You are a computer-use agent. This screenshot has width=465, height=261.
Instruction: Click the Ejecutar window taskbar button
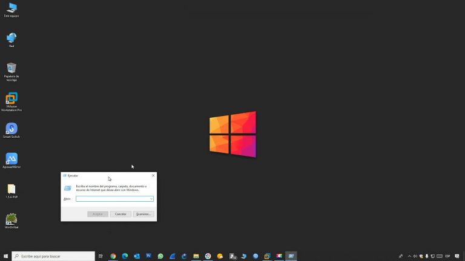(291, 256)
